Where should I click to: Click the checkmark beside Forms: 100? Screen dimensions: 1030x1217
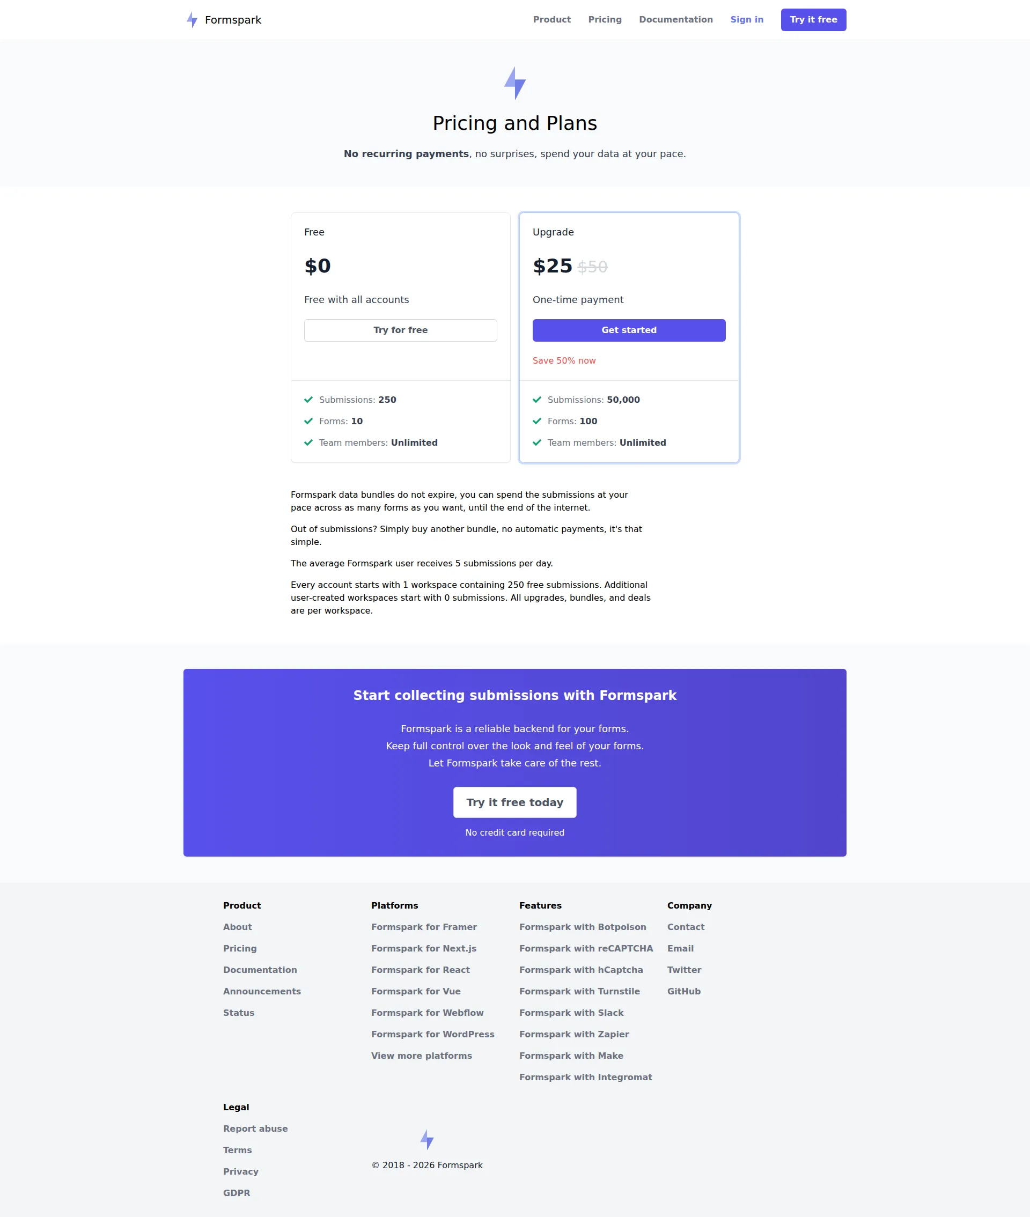537,421
